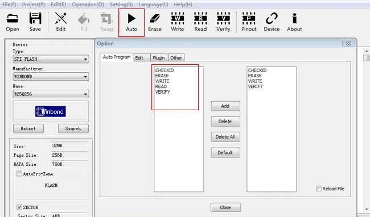This screenshot has width=370, height=217.
Task: Click the scroll down arrow on the right scrollbar
Action: (367, 210)
